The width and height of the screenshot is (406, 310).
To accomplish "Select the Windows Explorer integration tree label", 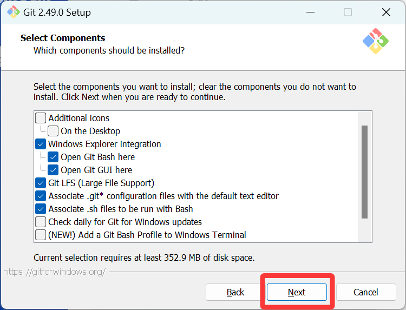I will pyautogui.click(x=104, y=144).
